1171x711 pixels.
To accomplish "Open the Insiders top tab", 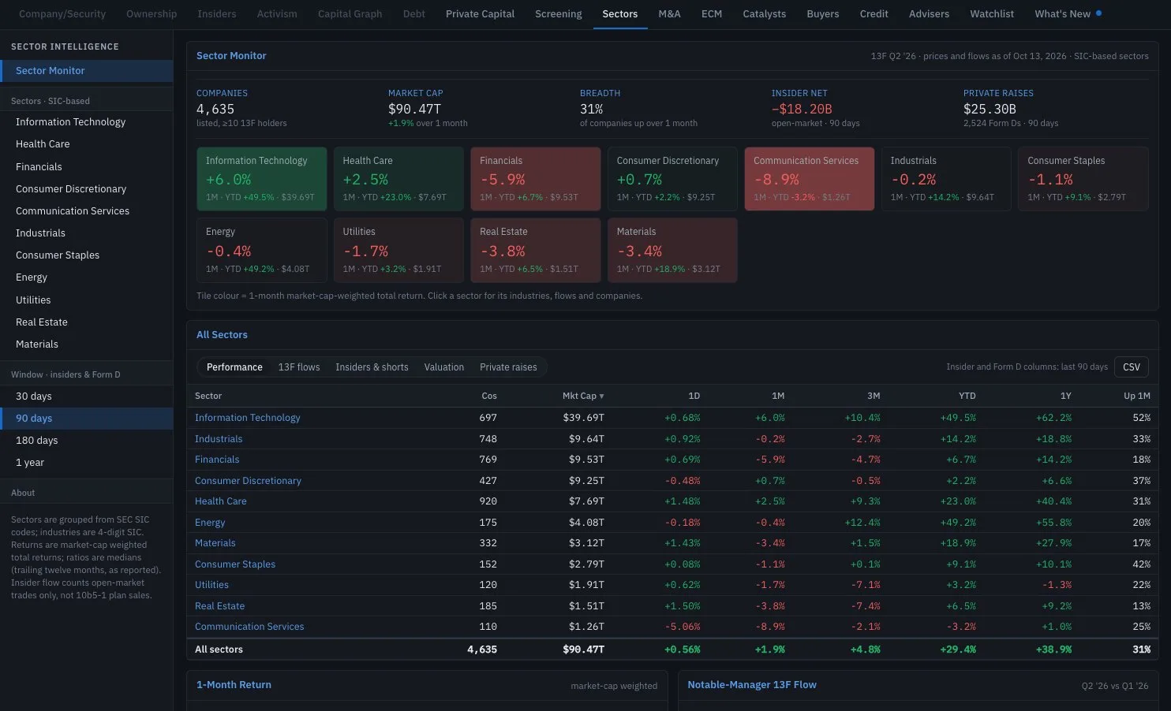I will (x=217, y=13).
